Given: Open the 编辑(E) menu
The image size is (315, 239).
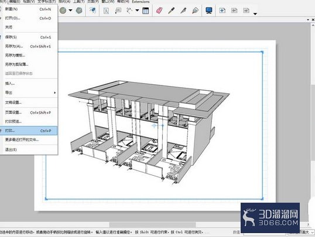Looking at the screenshot, I should pyautogui.click(x=15, y=1).
